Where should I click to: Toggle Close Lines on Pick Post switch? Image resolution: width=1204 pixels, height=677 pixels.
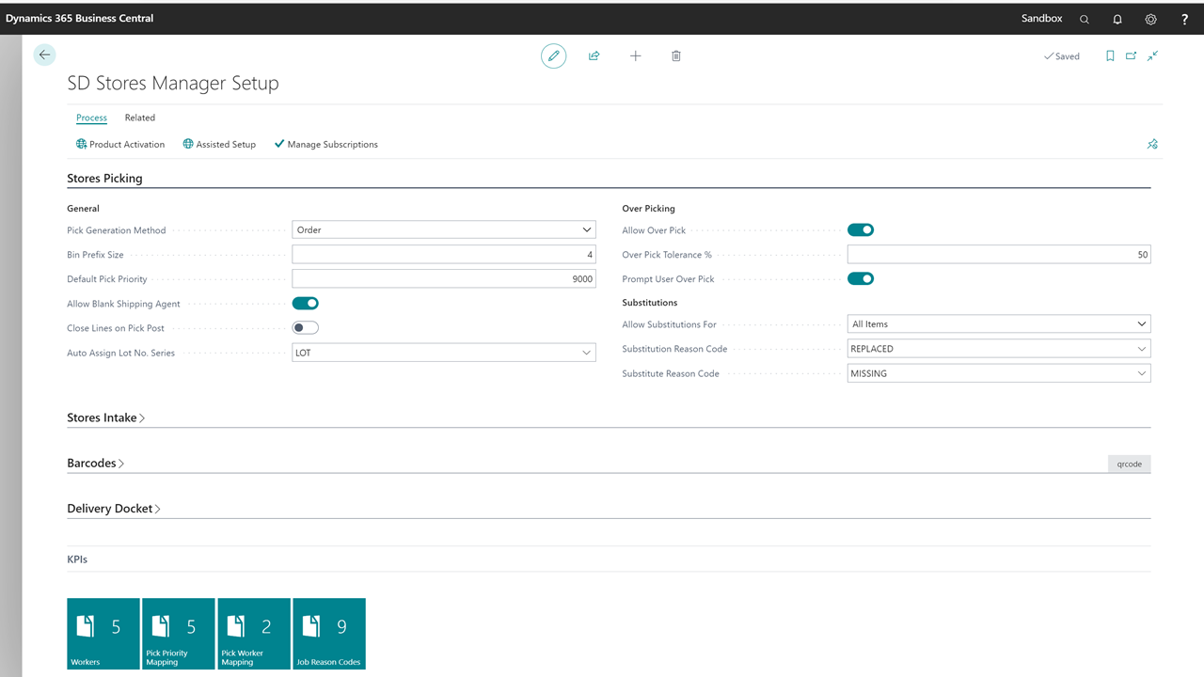pos(306,328)
